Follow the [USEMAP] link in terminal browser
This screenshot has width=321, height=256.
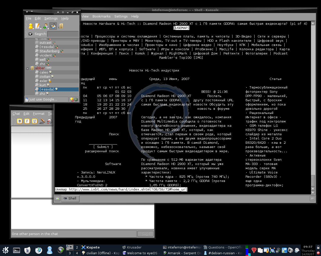point(181,28)
